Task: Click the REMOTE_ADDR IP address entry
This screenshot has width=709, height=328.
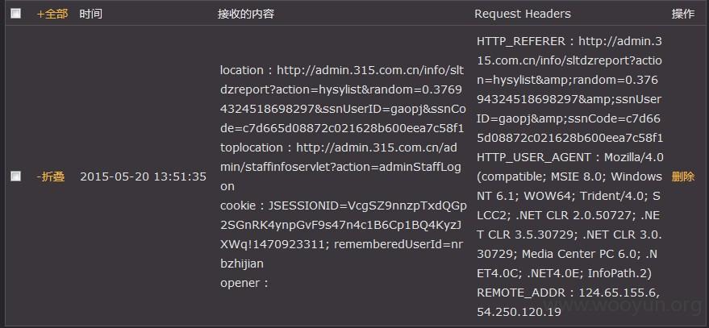Action: (568, 301)
